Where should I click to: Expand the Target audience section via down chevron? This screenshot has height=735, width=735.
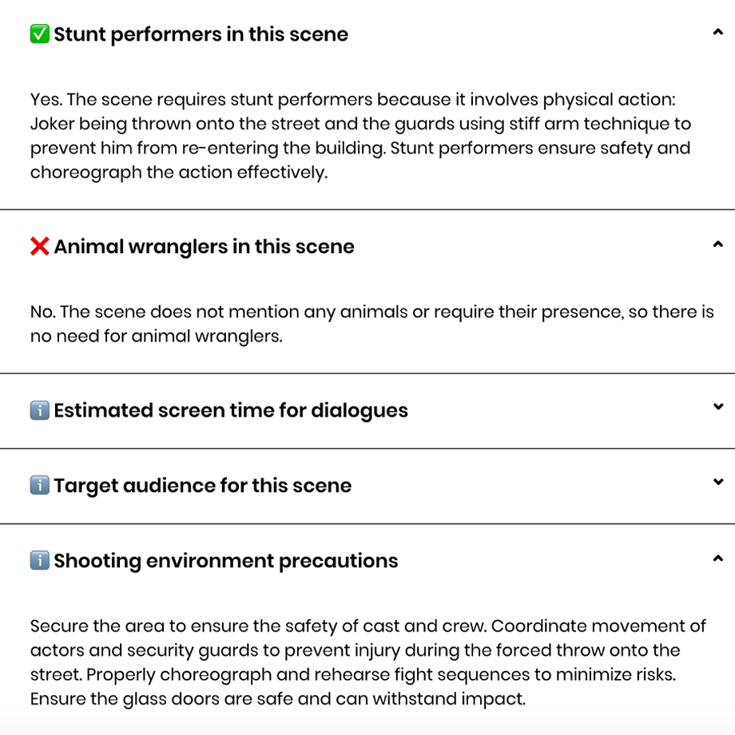[x=717, y=482]
